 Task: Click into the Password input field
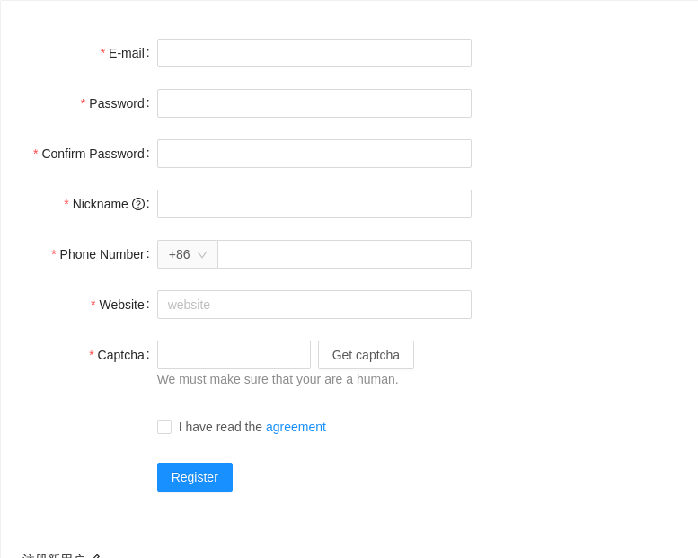click(314, 103)
